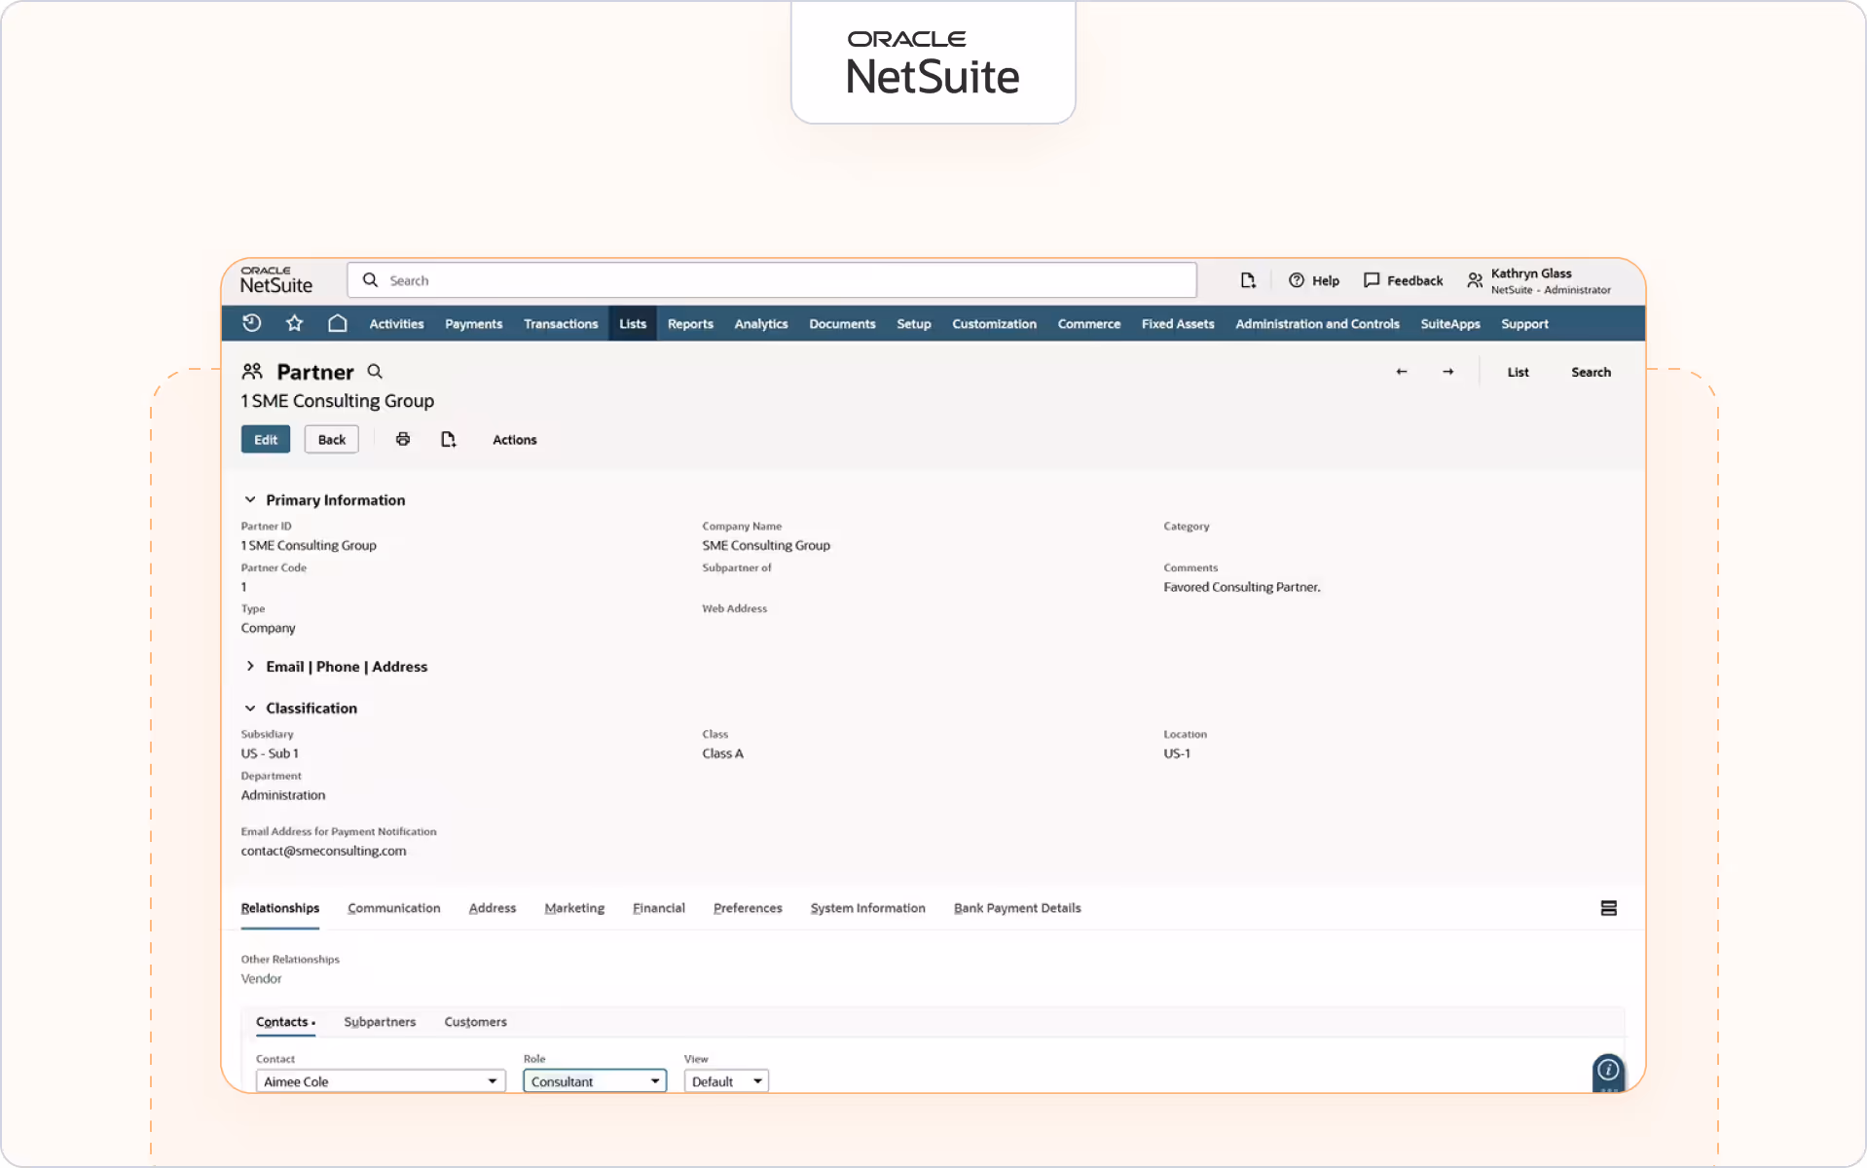Click the Help link text
The width and height of the screenshot is (1867, 1168).
tap(1326, 280)
